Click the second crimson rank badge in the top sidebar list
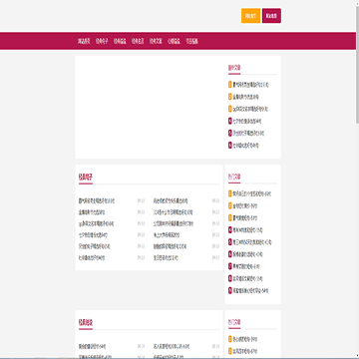 point(230,134)
